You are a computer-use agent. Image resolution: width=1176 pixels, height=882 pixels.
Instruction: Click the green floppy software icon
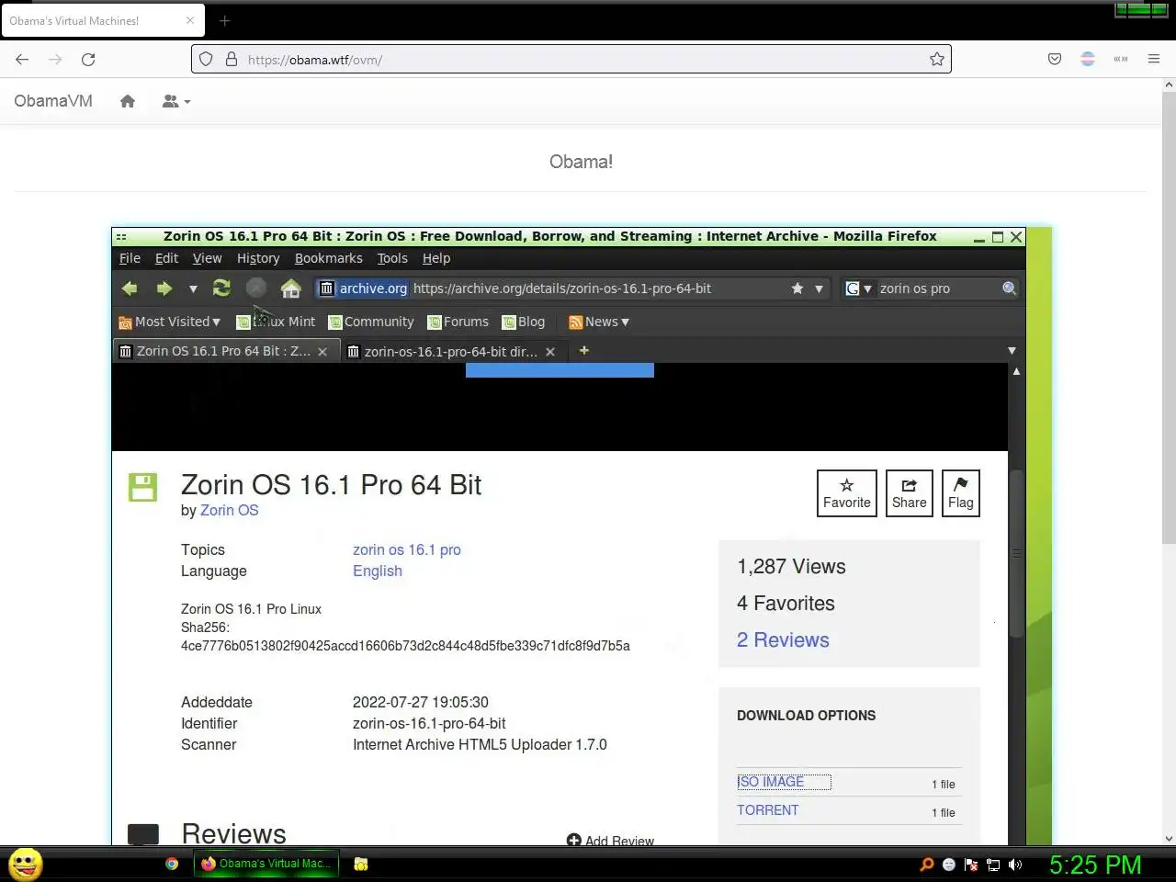coord(142,487)
